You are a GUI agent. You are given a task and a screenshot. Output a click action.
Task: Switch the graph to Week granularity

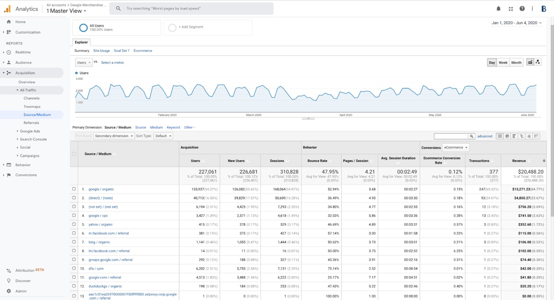[503, 62]
